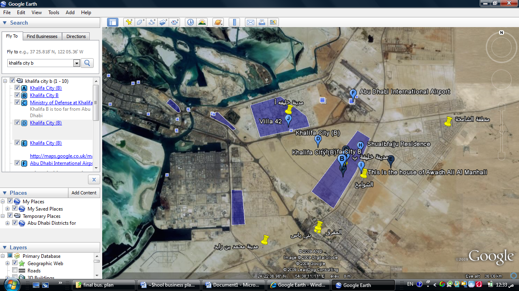Enable the Roads layer checkbox

coord(15,270)
